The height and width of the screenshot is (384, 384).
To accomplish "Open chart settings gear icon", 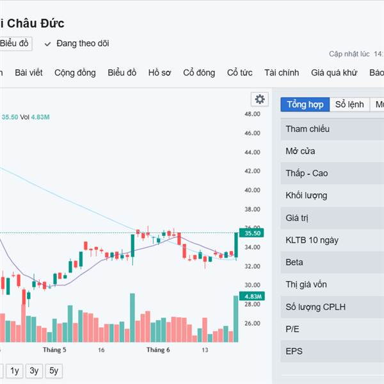I will coord(260,99).
